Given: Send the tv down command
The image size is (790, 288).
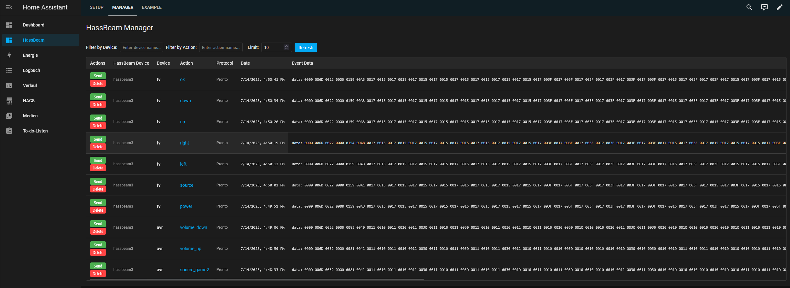Looking at the screenshot, I should [98, 97].
